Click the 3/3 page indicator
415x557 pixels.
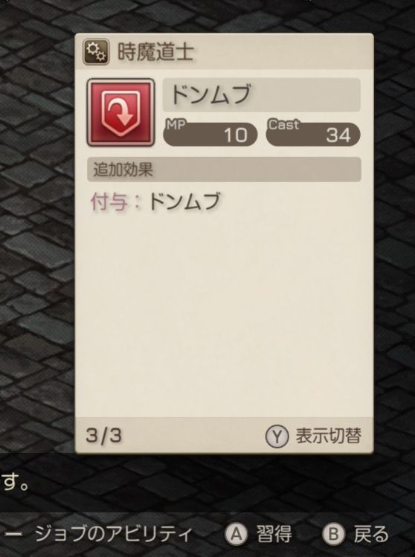click(x=103, y=436)
